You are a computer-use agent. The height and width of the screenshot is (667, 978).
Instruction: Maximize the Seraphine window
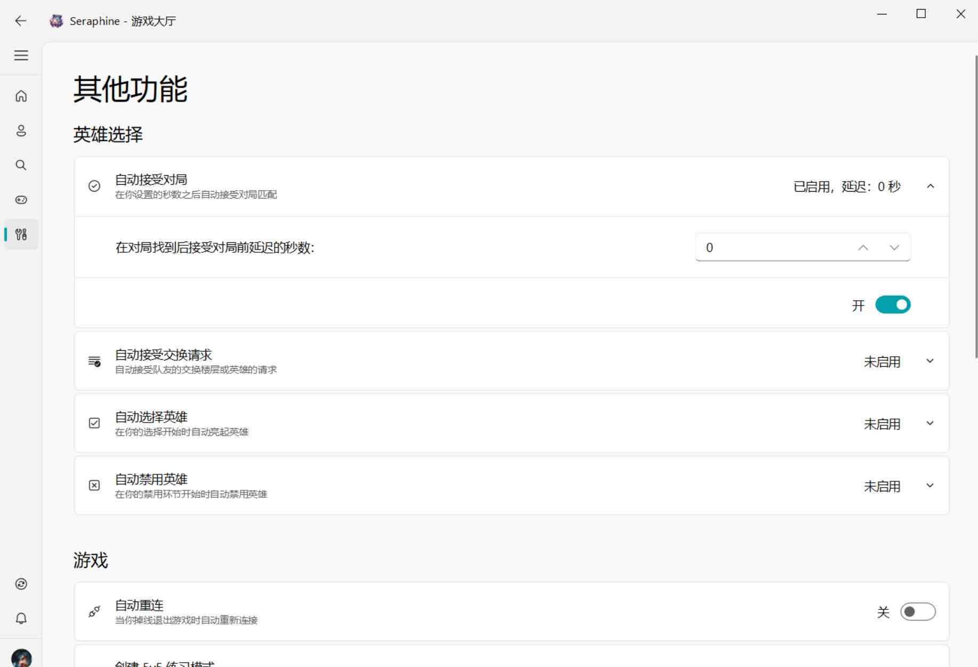pyautogui.click(x=921, y=14)
